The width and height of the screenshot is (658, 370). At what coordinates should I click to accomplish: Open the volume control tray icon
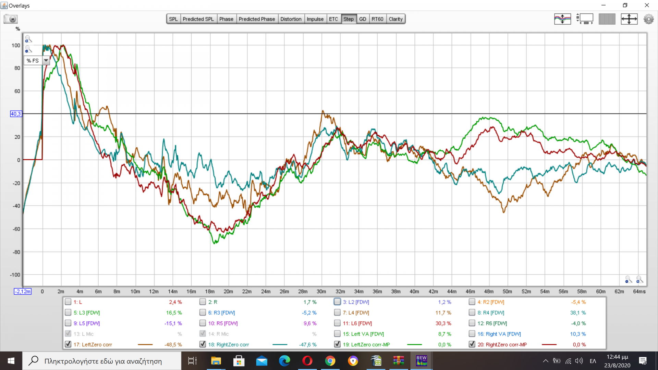click(x=579, y=361)
